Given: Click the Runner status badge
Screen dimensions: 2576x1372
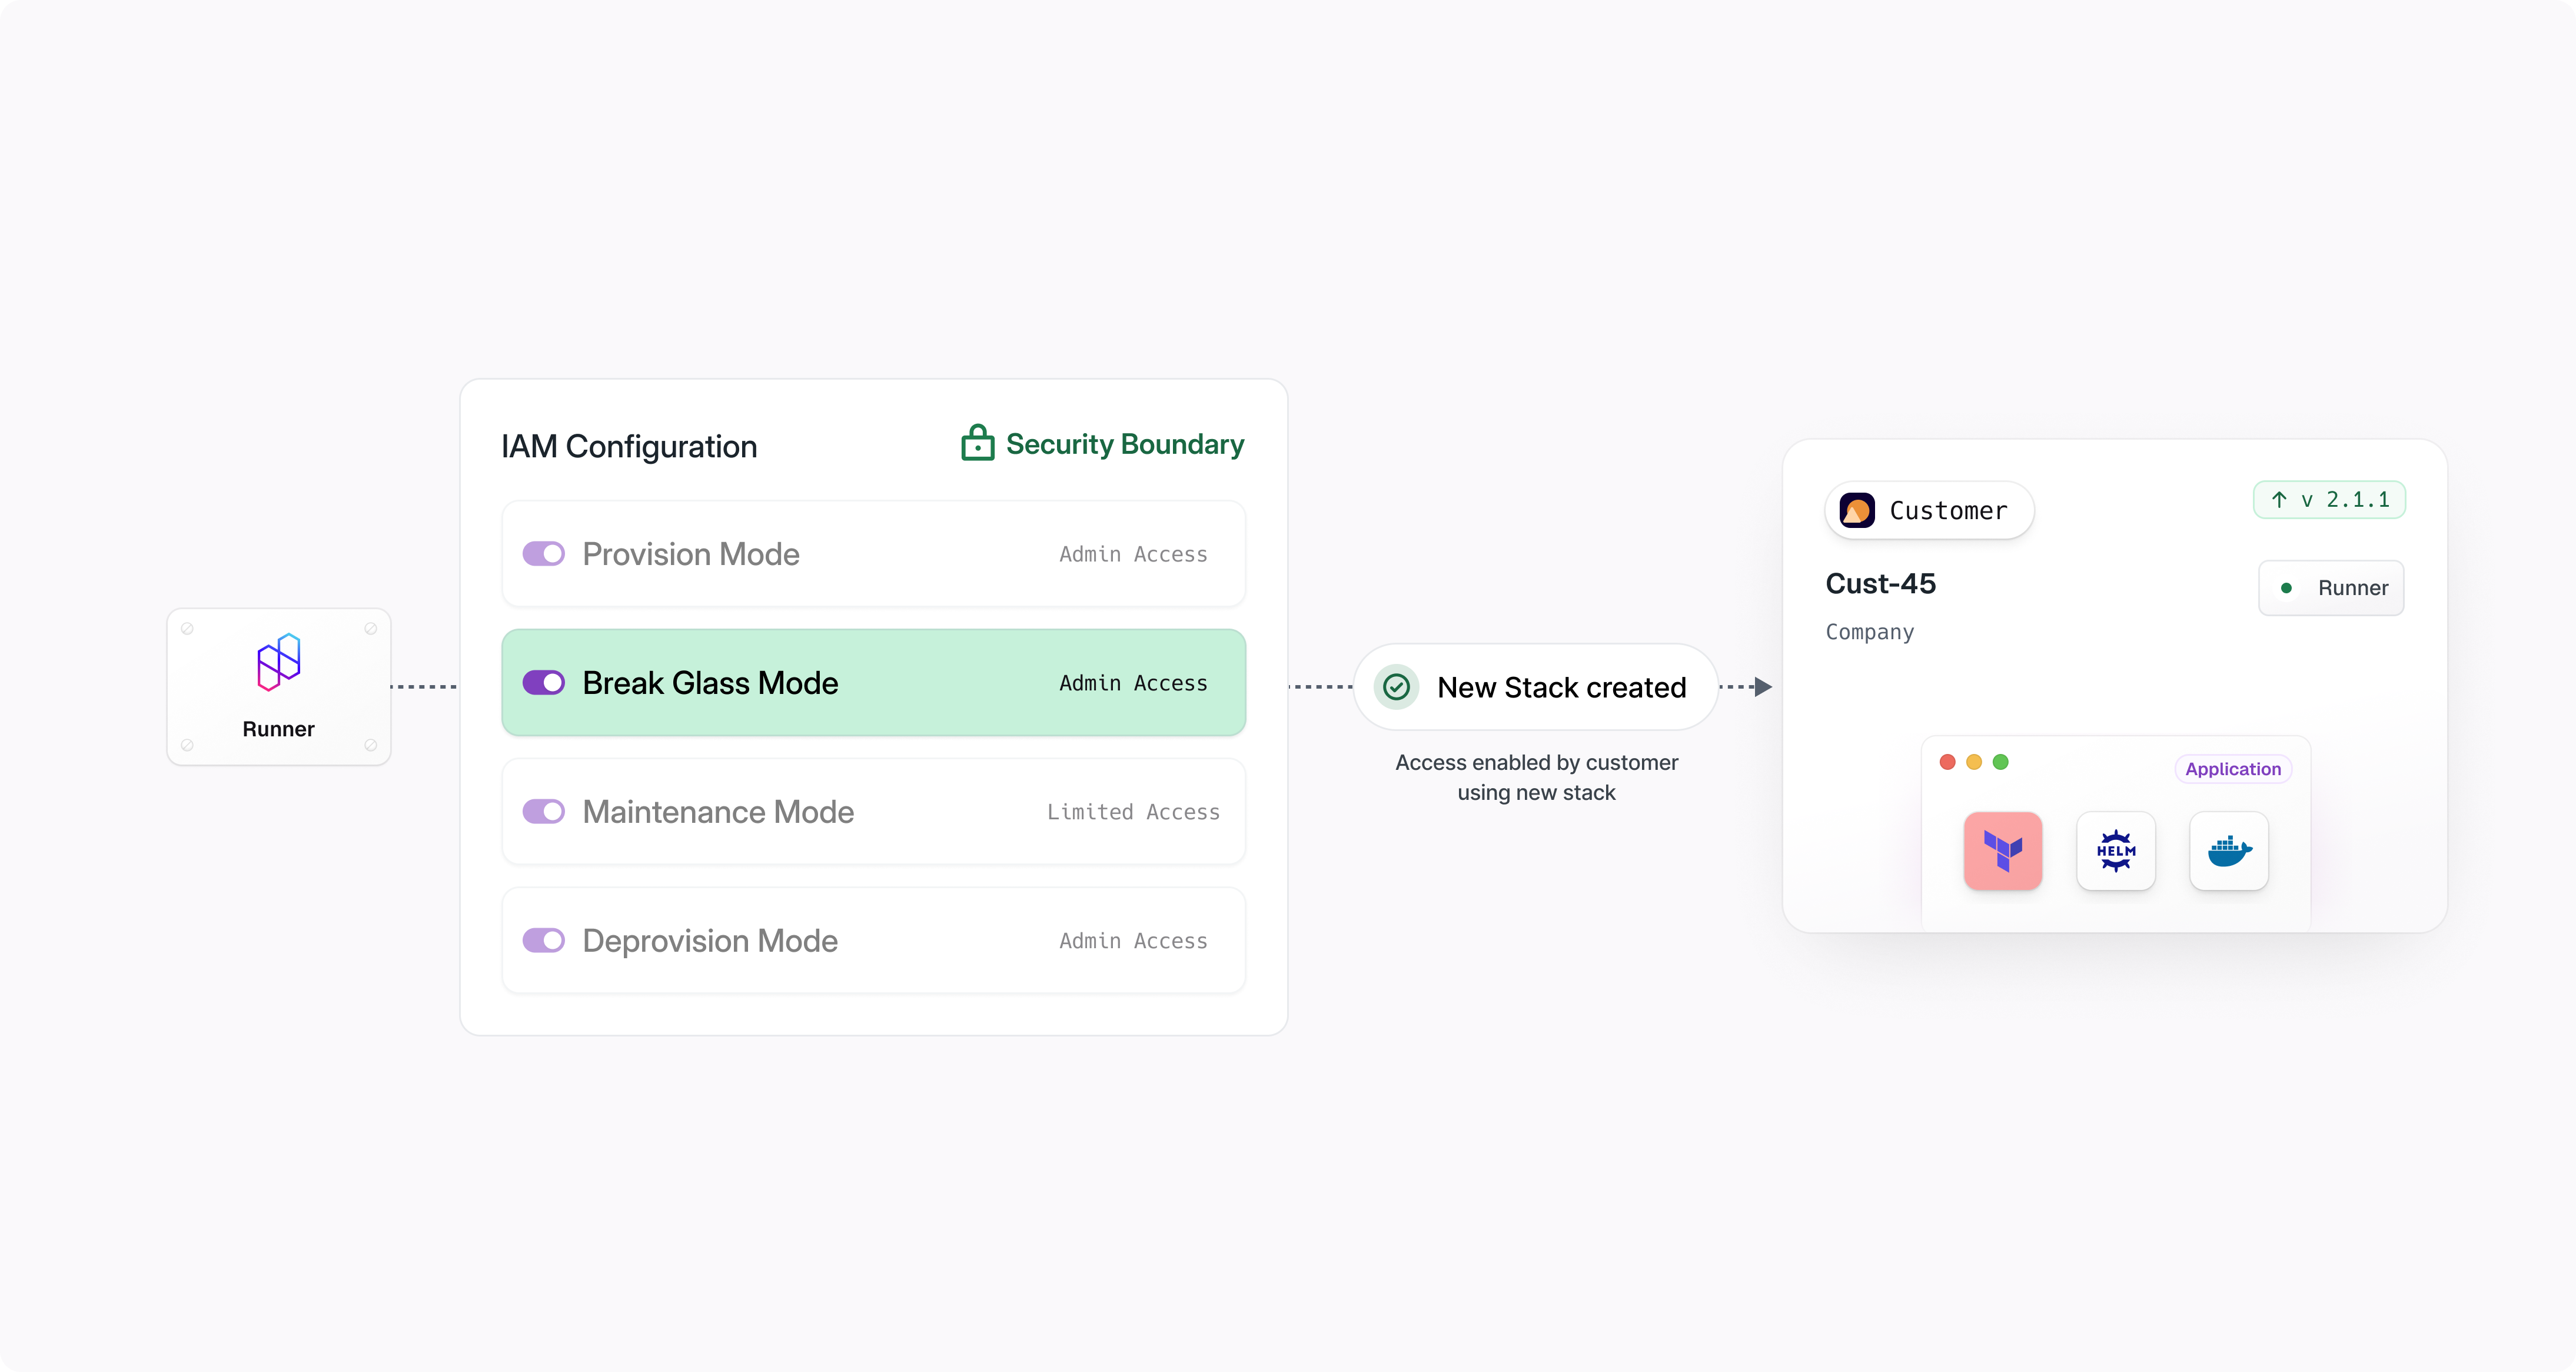Looking at the screenshot, I should point(2331,588).
